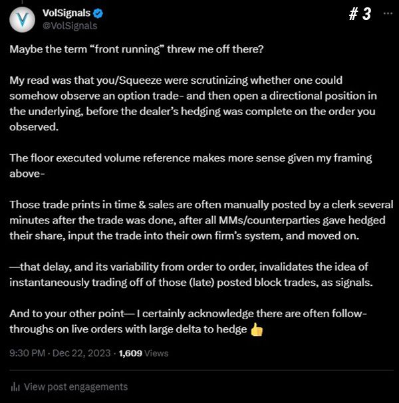Click the blue verified badge
Viewport: 399px width, 403px height.
point(98,13)
